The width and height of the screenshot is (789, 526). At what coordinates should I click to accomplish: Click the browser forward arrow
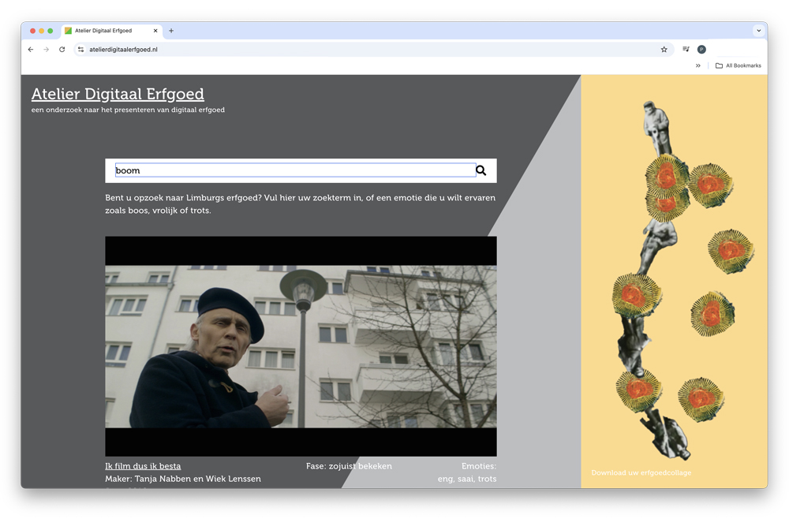point(47,50)
